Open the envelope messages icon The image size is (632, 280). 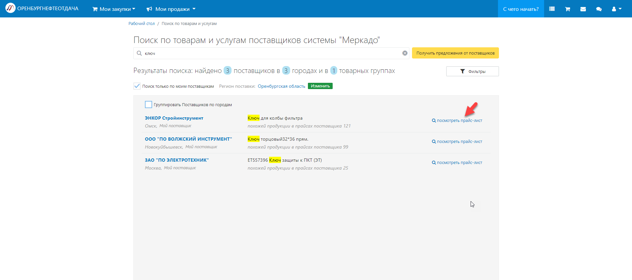[583, 9]
